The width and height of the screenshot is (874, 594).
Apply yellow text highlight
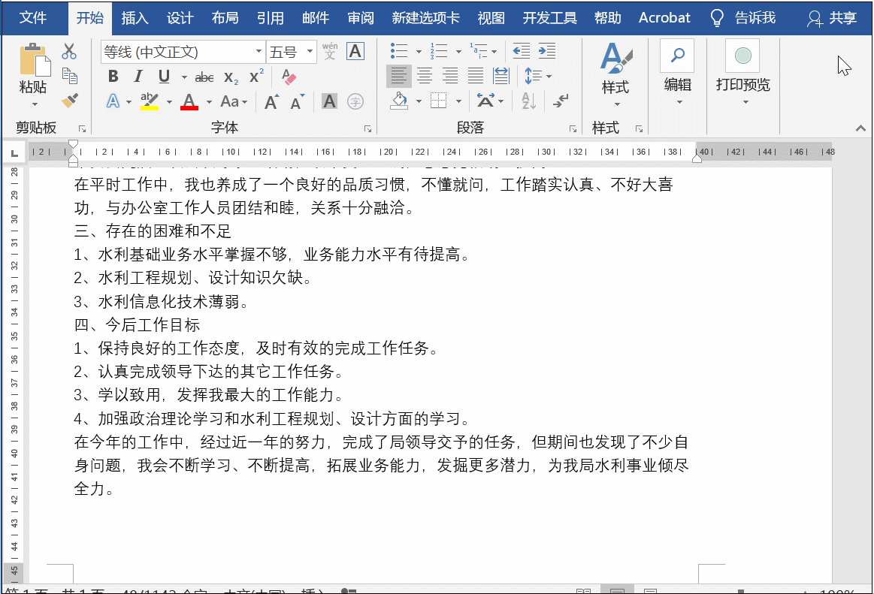pyautogui.click(x=148, y=101)
